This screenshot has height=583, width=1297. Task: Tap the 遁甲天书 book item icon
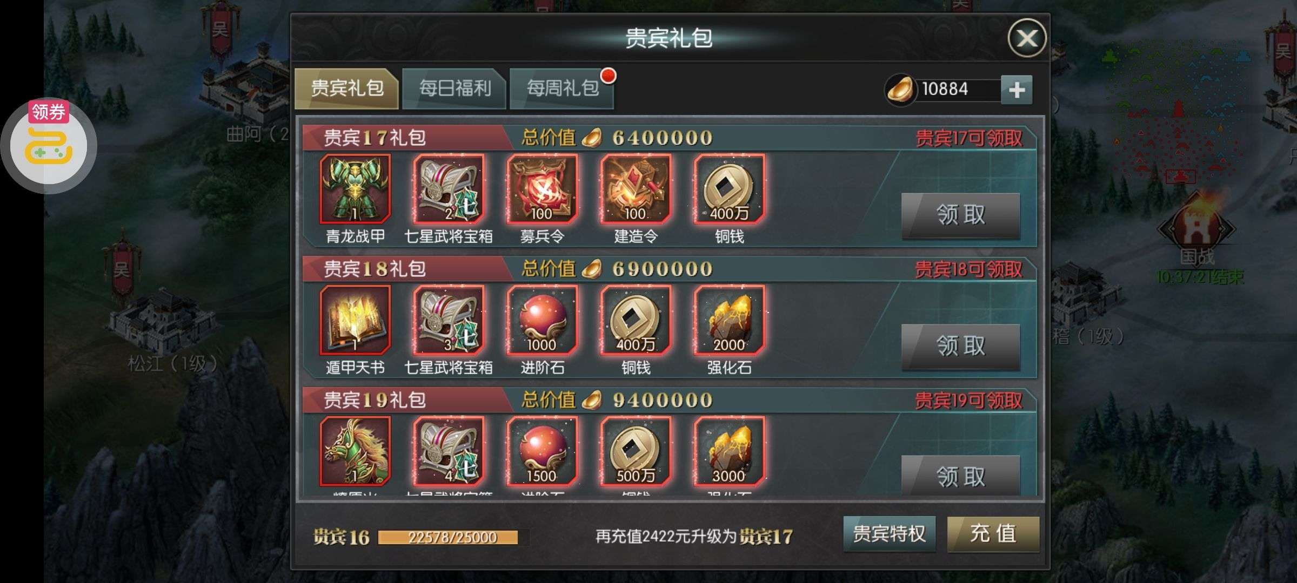pos(355,320)
